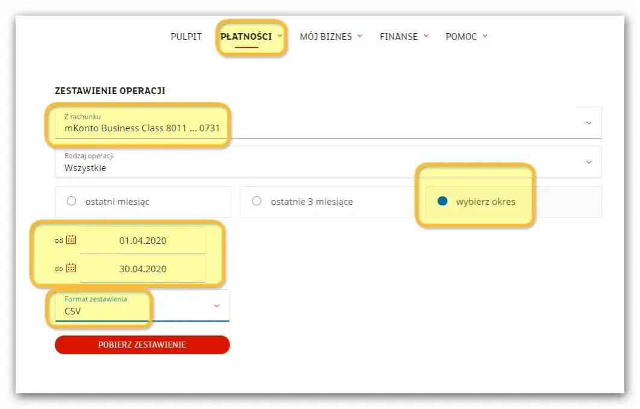Select the 'ostatni miesiąc' radio button

[72, 201]
